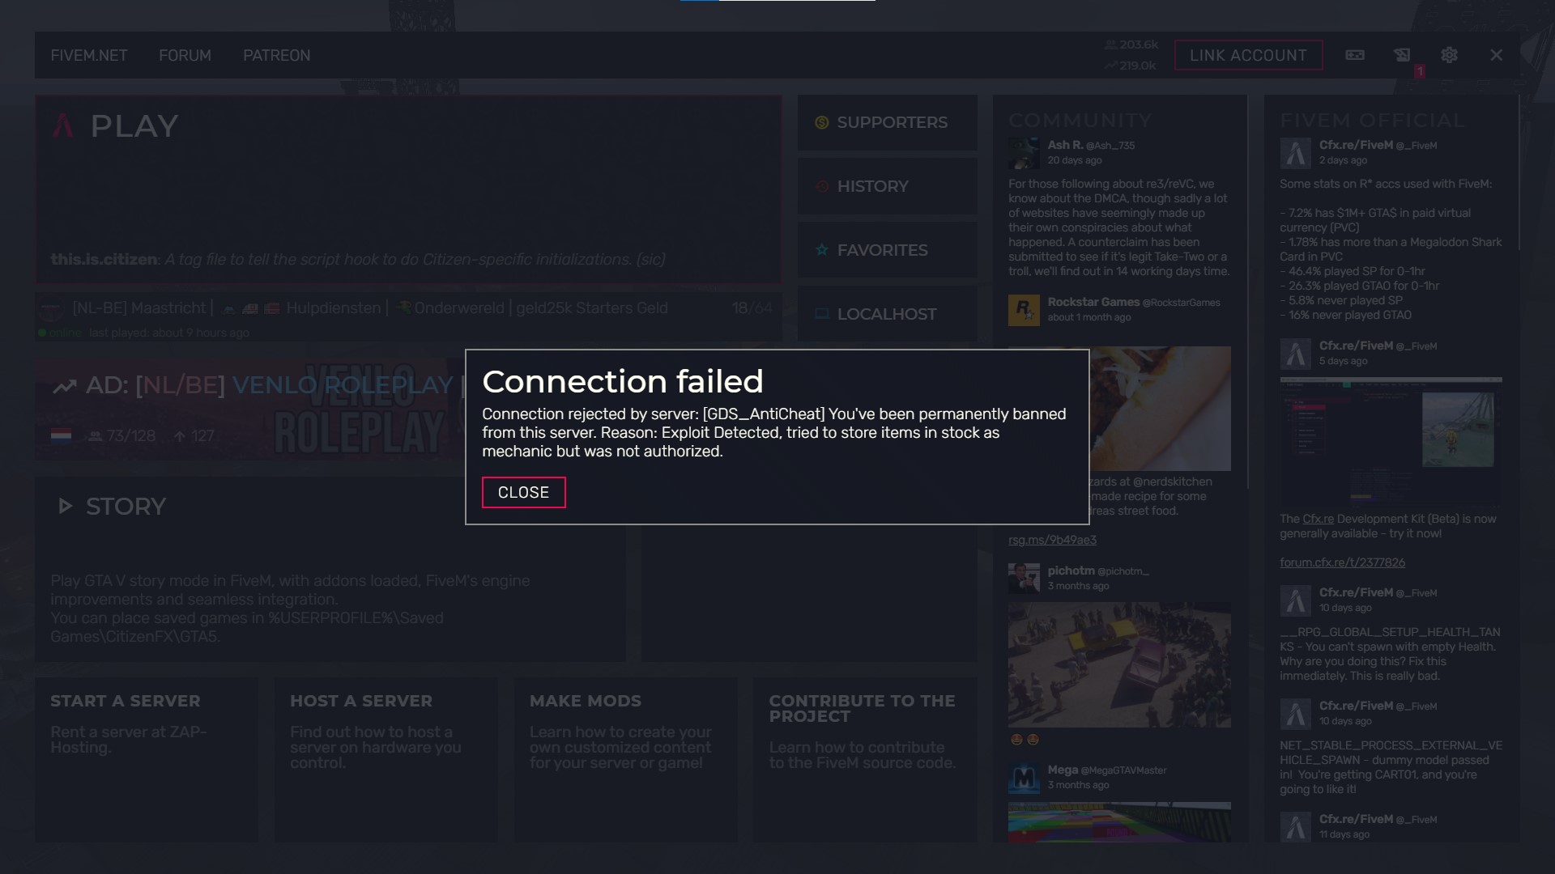Click the X exit icon in top bar

tap(1496, 55)
